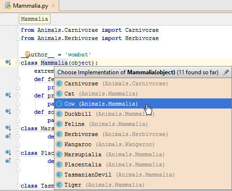Image resolution: width=232 pixels, height=191 pixels.
Task: Choose Herbivorae (Animals.Herbivorae) entry
Action: (143, 134)
